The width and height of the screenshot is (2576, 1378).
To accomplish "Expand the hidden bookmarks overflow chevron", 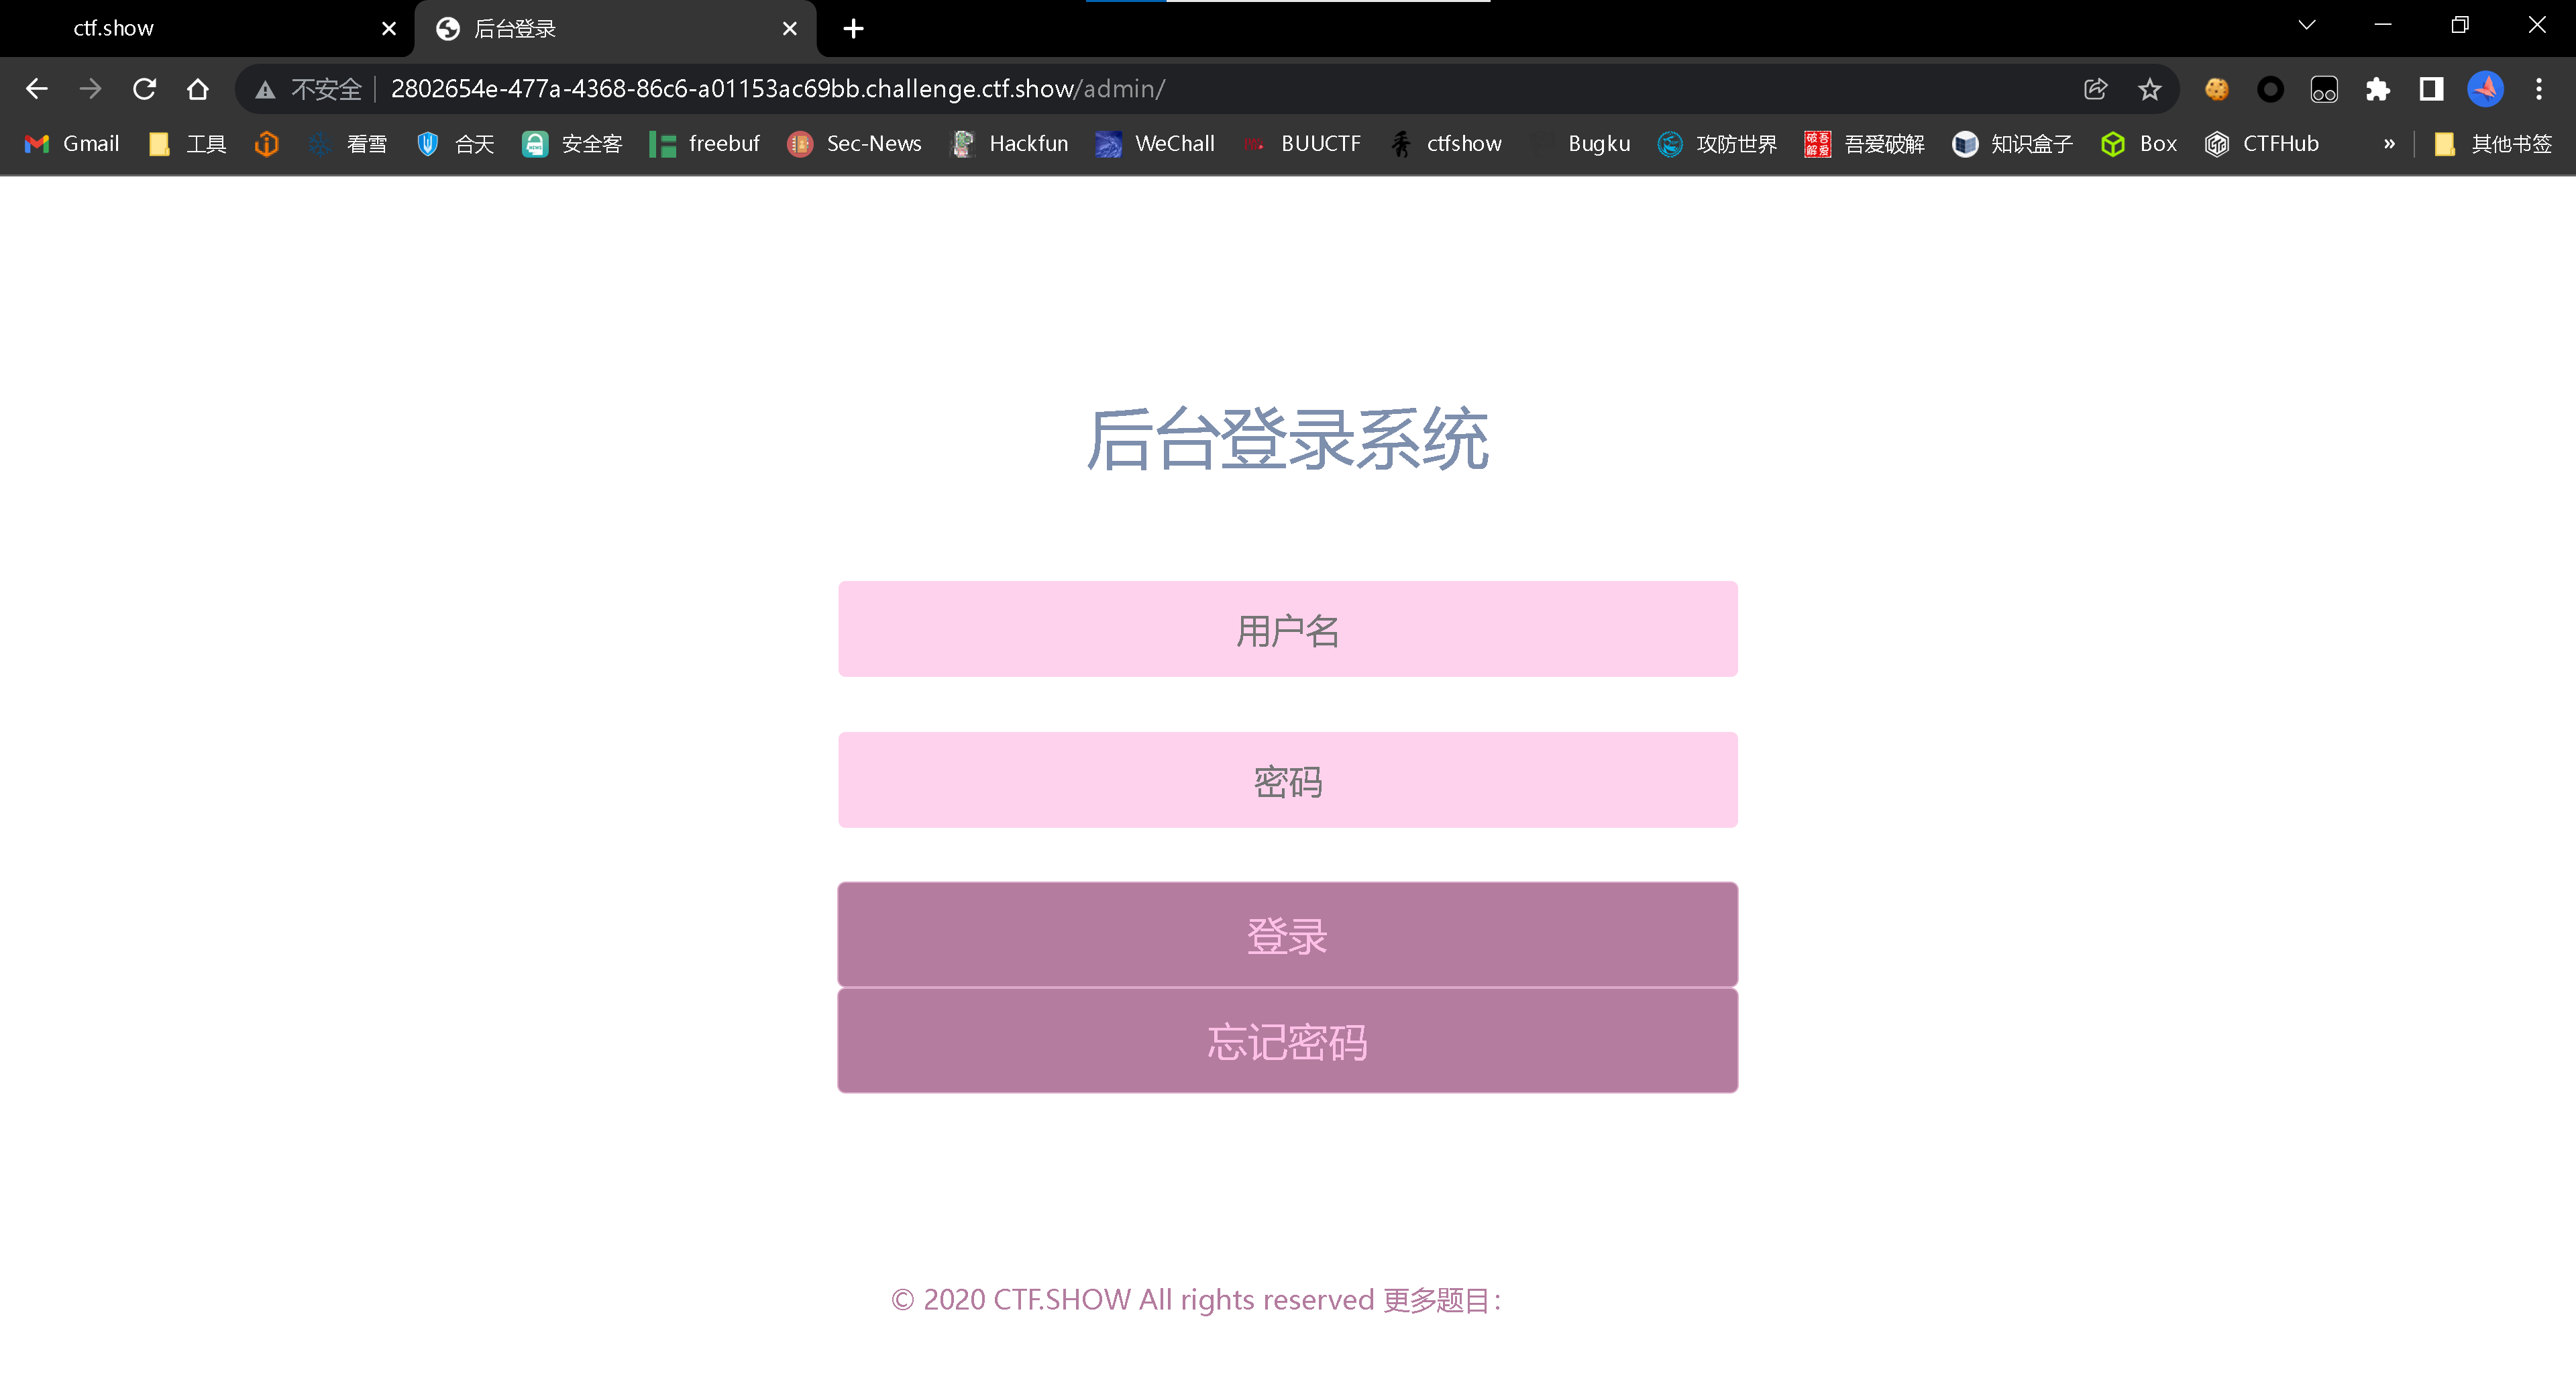I will [x=2389, y=144].
